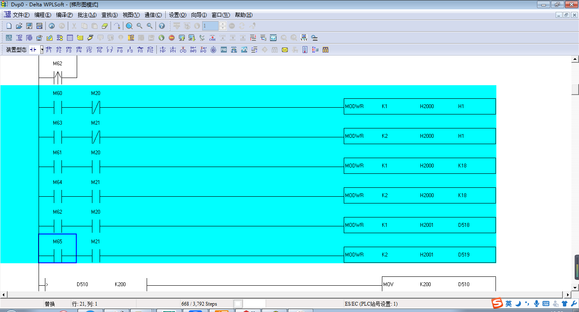Toggle Sogou input language 英 indicator

[x=509, y=304]
